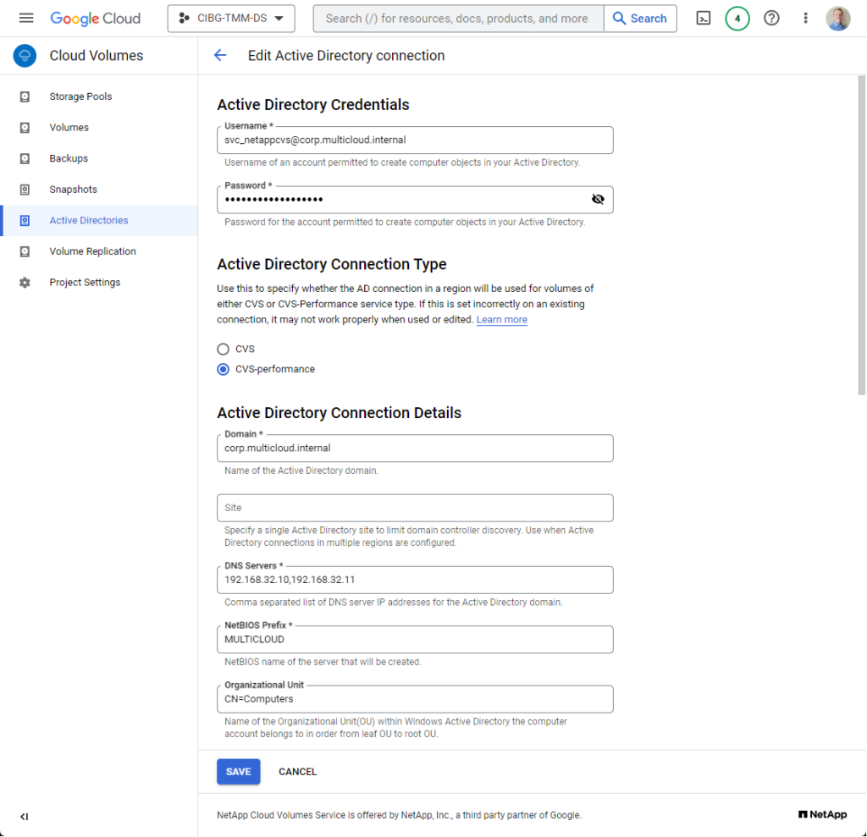Open notifications badge showing 4
This screenshot has width=867, height=837.
[737, 19]
